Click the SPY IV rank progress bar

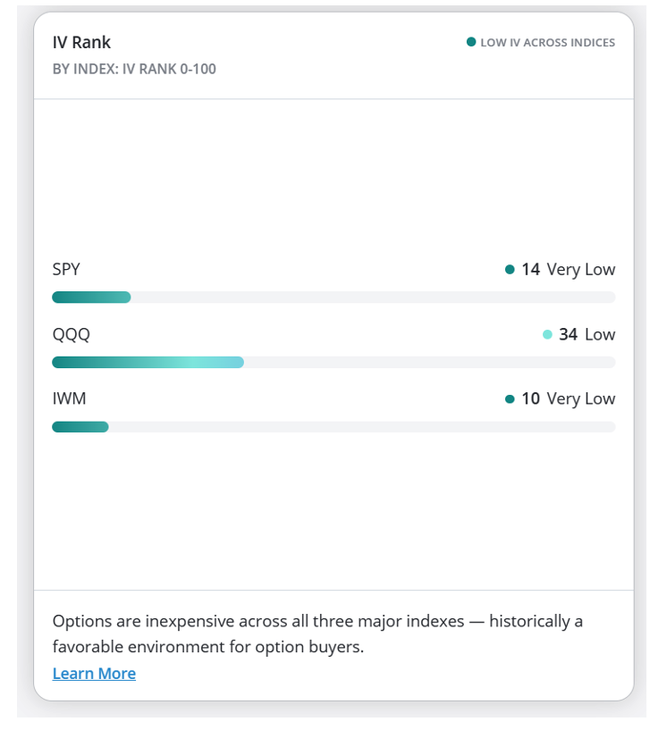(x=333, y=297)
